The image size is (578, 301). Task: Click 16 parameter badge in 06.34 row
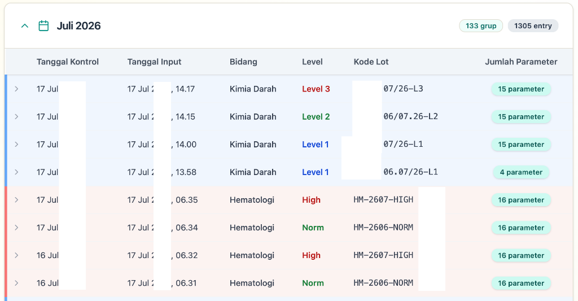pyautogui.click(x=521, y=228)
